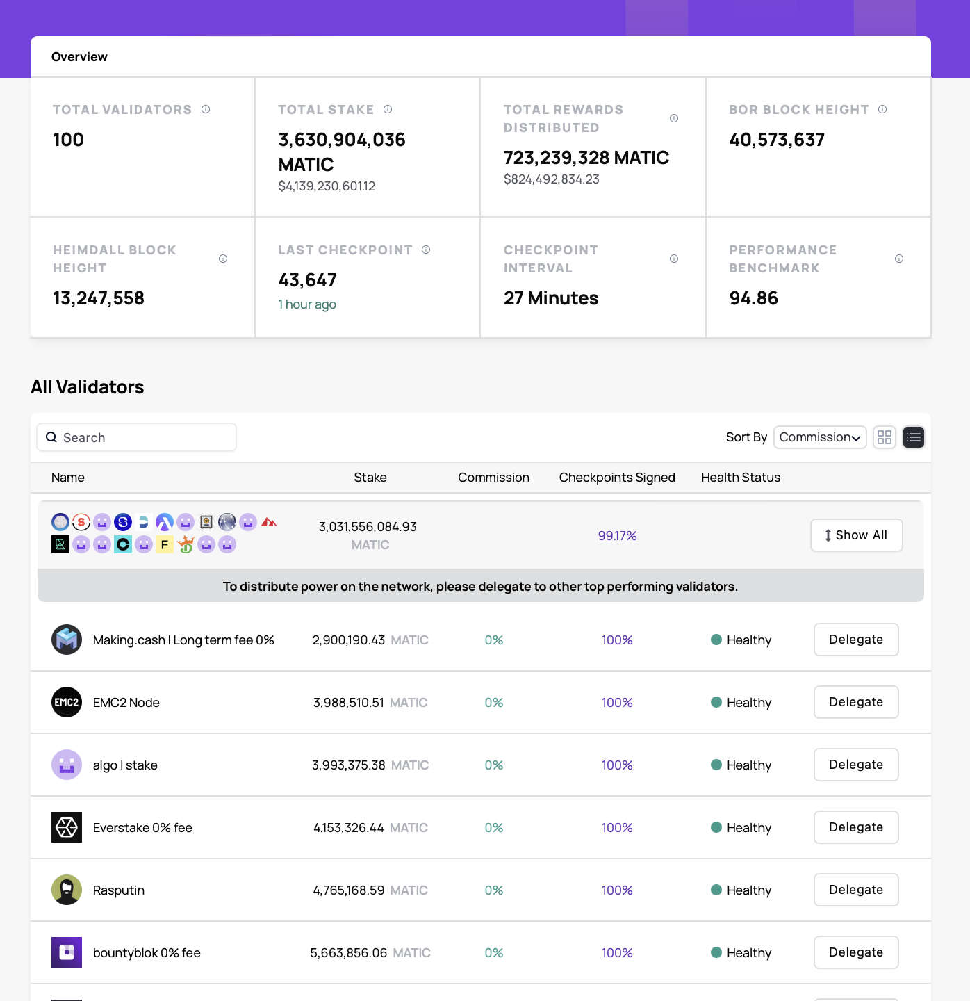This screenshot has height=1001, width=970.
Task: Open info for Total Rewards Distributed
Action: click(674, 118)
